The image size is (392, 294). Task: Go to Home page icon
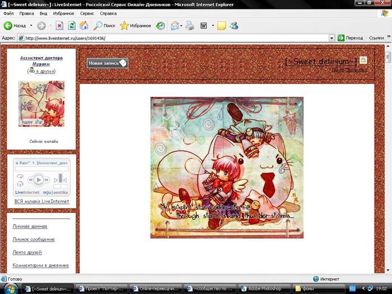(x=84, y=26)
